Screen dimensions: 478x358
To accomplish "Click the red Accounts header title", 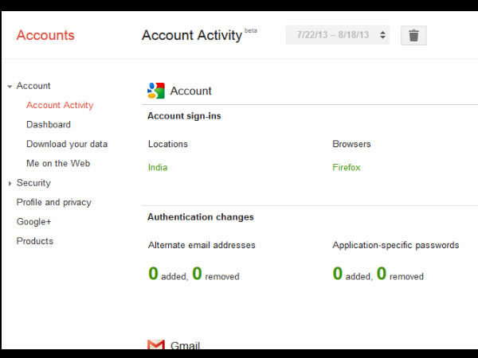I will pyautogui.click(x=45, y=35).
